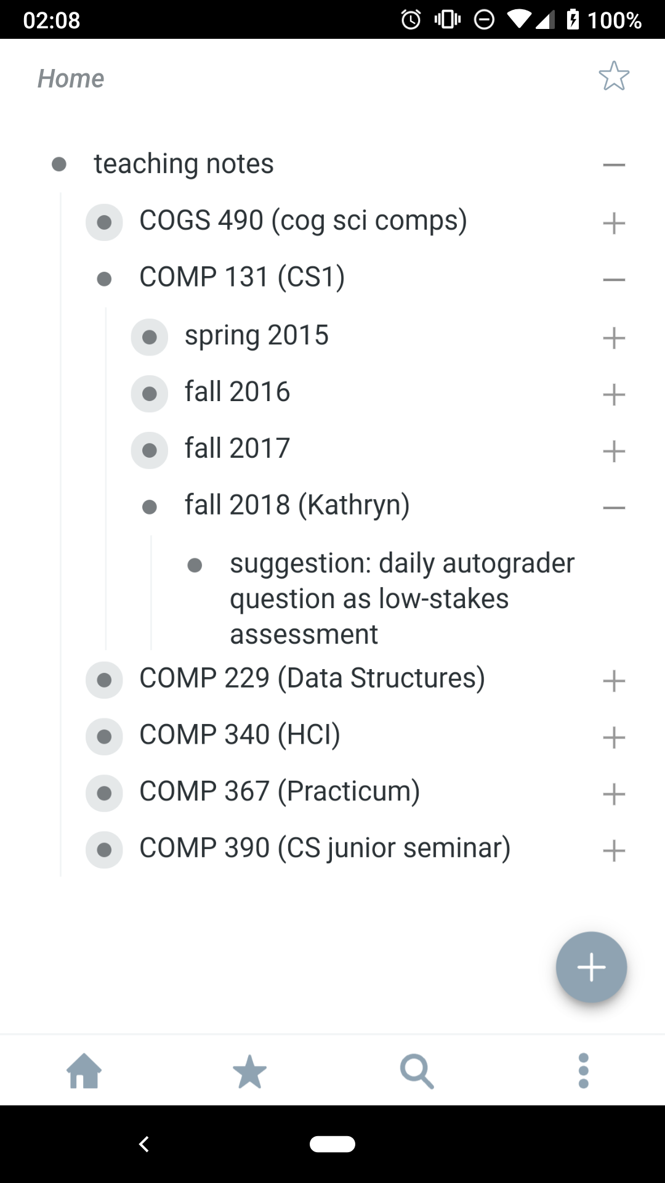Open the home icon in bottom bar
Image resolution: width=665 pixels, height=1183 pixels.
click(84, 1071)
